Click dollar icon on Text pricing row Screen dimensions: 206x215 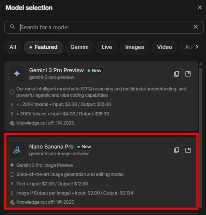tap(12, 184)
